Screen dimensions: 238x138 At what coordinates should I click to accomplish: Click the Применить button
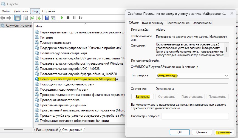224,132
